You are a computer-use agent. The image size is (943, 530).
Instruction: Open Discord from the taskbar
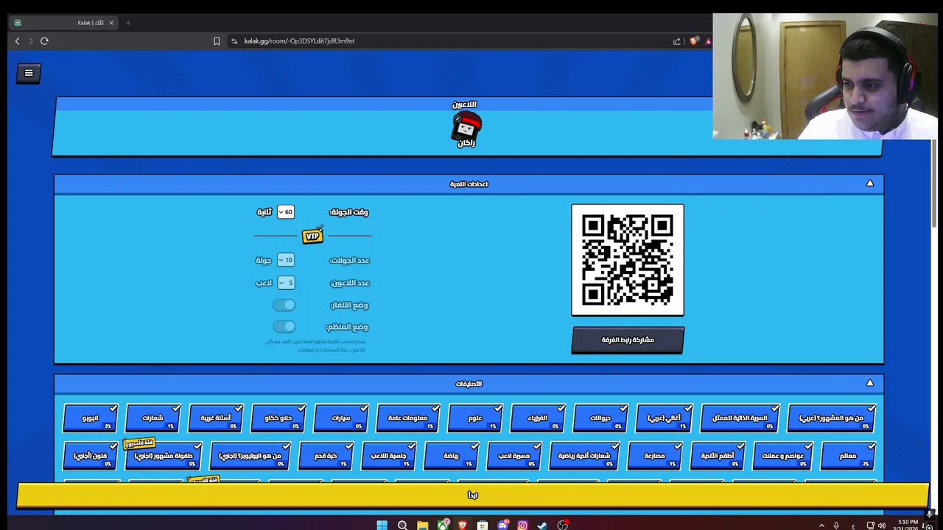(502, 525)
